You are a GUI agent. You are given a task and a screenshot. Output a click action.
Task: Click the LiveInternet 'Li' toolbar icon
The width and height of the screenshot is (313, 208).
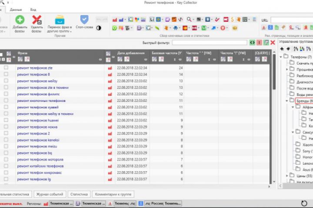pos(152,19)
